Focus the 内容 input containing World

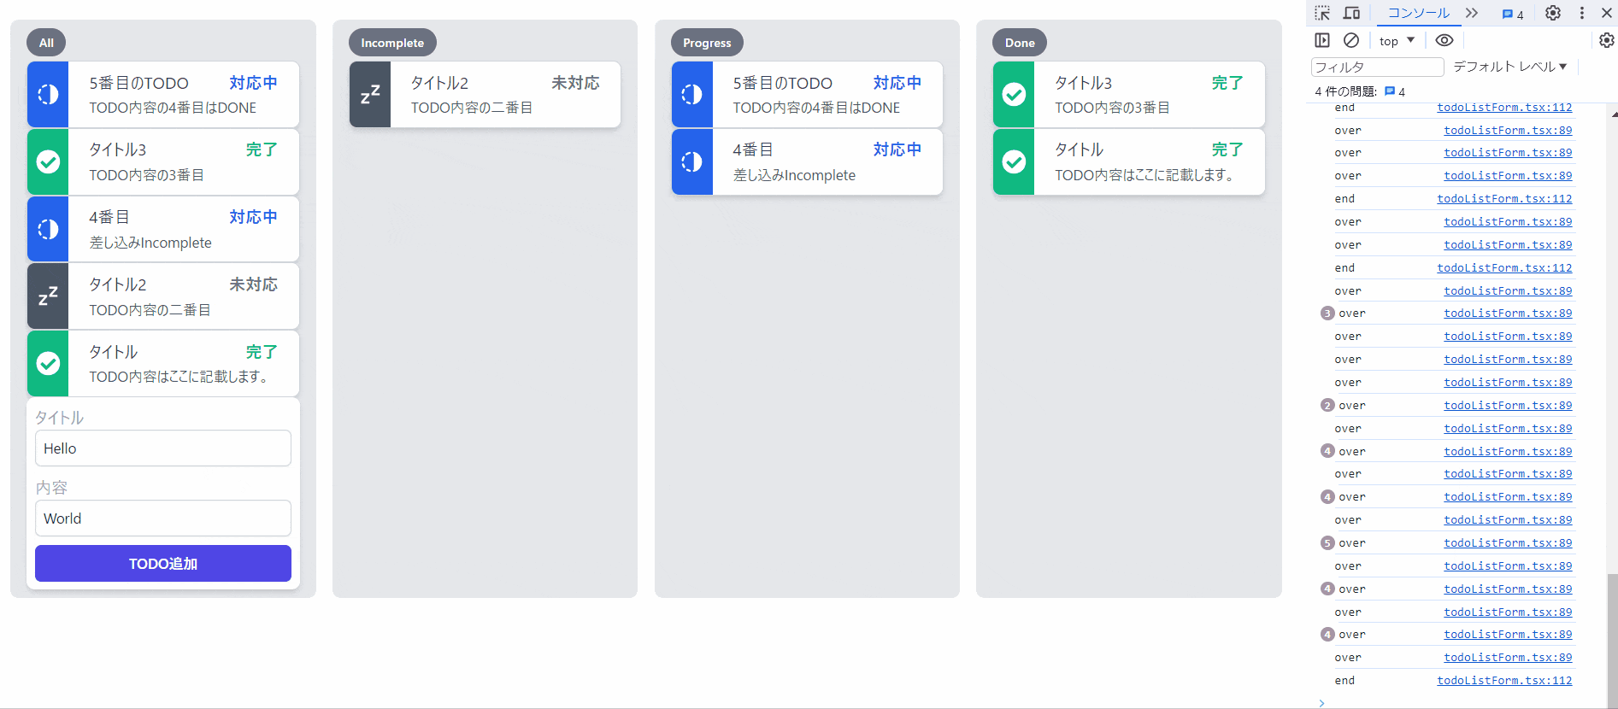163,519
